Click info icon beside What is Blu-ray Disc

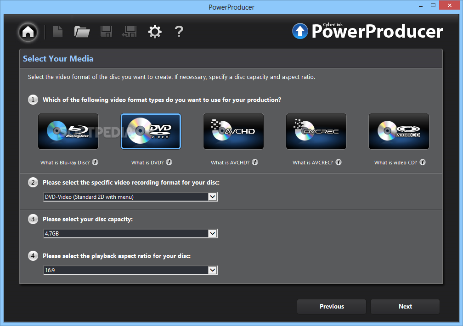coord(95,162)
